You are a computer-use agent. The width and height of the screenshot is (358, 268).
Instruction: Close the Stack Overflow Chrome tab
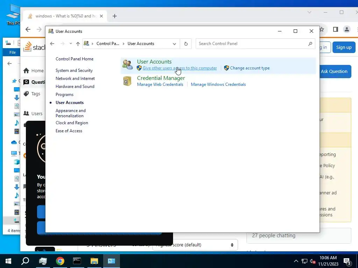point(101,16)
